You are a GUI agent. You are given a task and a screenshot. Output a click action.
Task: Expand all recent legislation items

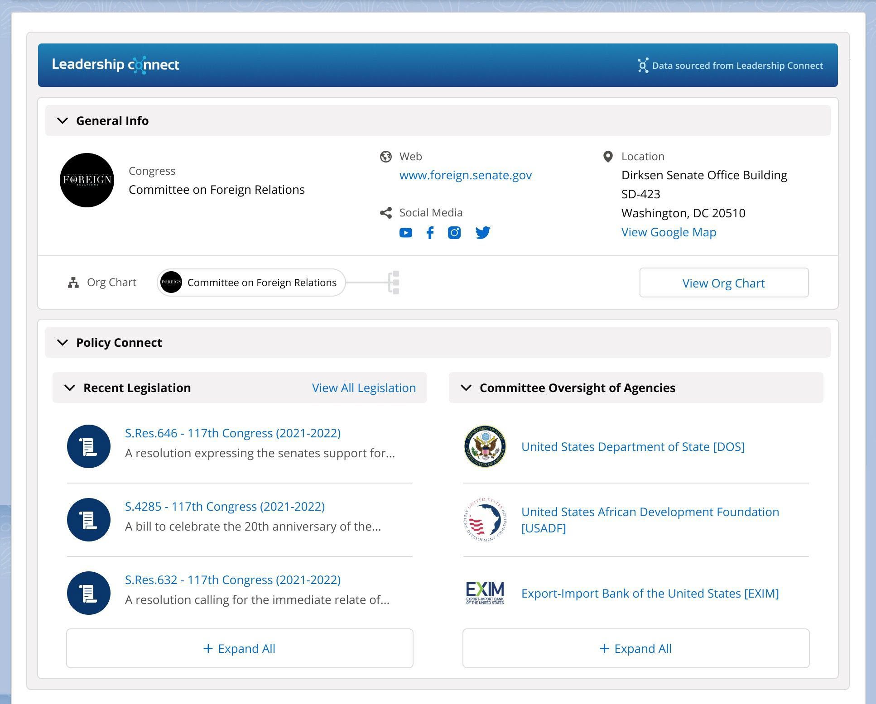240,648
